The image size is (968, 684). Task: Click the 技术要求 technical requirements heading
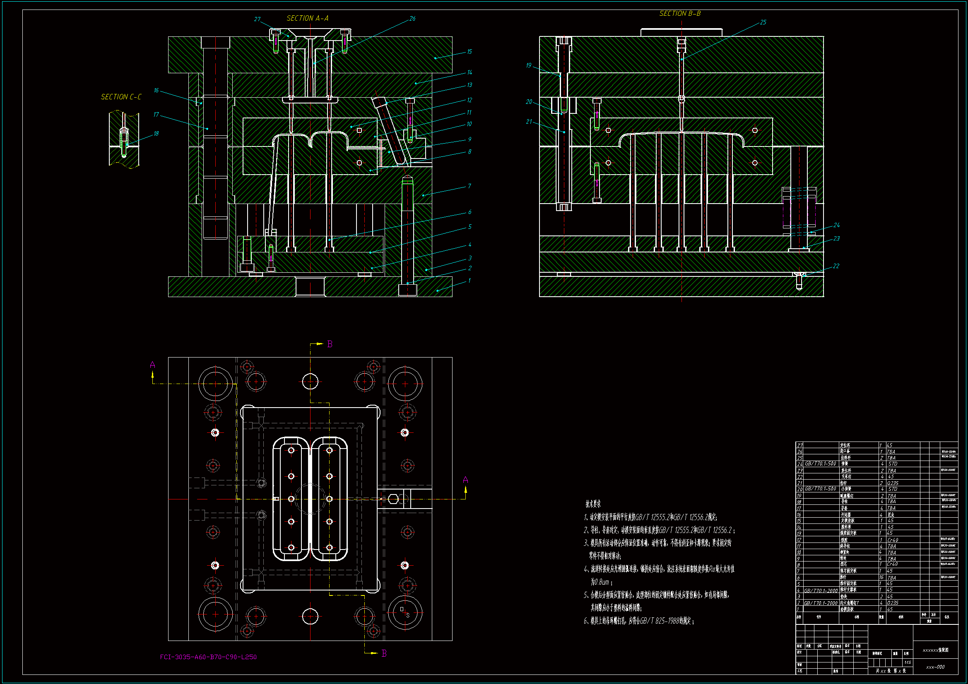tap(593, 504)
